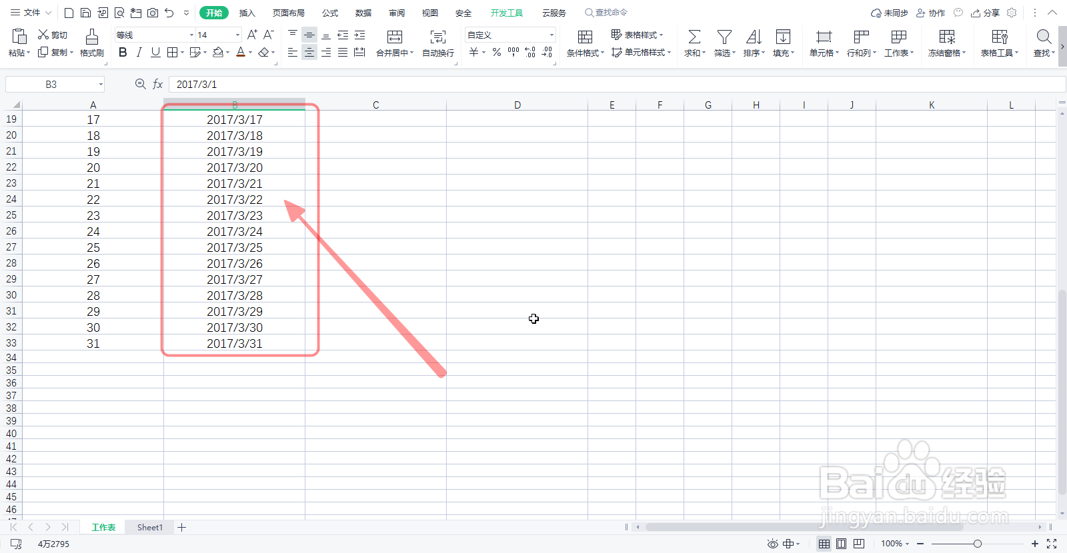The height and width of the screenshot is (553, 1067).
Task: Open table tools 表格工具
Action: pos(1000,43)
